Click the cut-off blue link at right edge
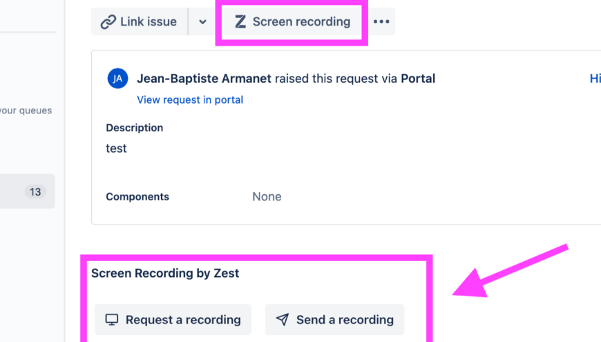 pos(595,79)
